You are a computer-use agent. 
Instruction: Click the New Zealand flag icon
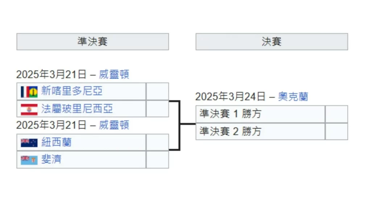(29, 143)
